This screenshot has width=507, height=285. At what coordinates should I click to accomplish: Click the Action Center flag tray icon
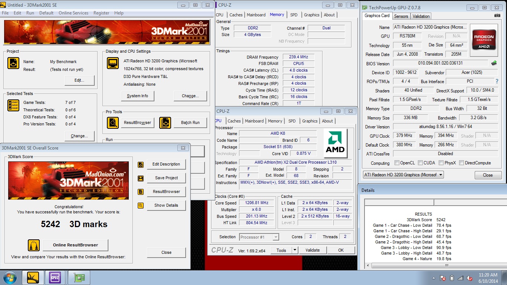[443, 278]
